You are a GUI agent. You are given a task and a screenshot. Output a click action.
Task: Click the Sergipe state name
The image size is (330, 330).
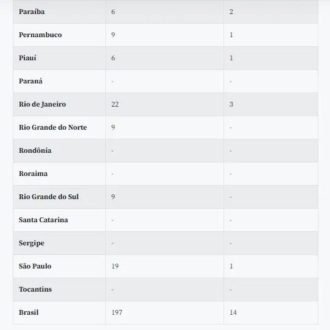(x=32, y=244)
